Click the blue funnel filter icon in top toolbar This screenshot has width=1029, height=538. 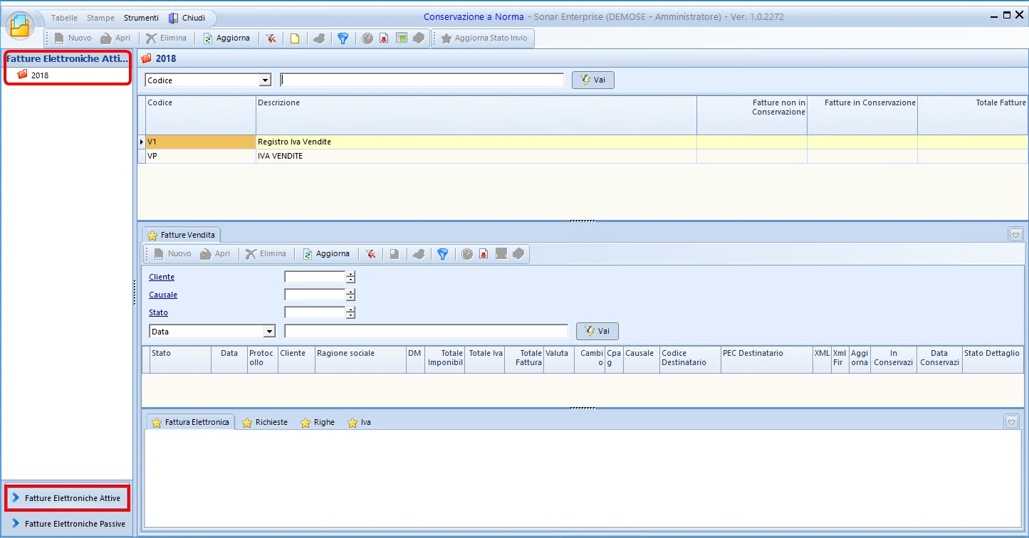343,38
